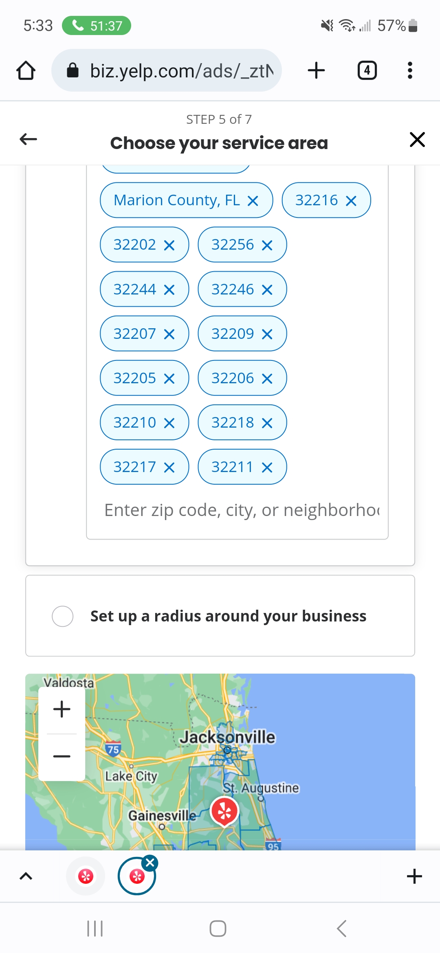
Task: Add new tab from bottom bar
Action: [414, 876]
